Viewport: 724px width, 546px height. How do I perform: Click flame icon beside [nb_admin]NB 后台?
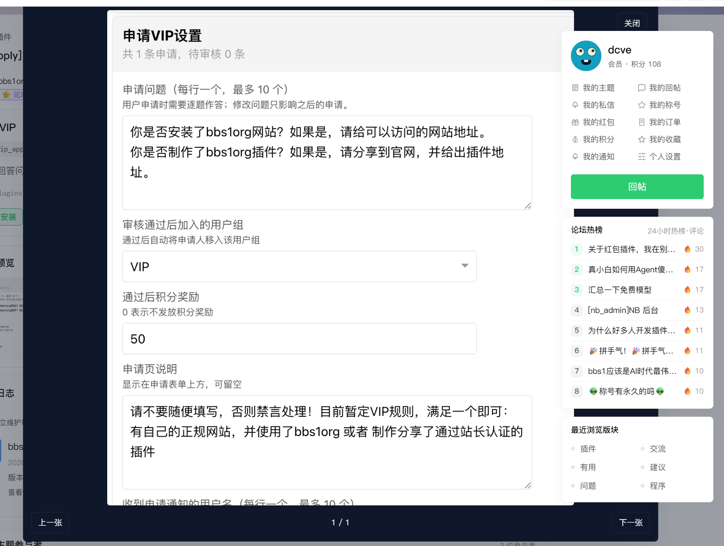coord(687,310)
